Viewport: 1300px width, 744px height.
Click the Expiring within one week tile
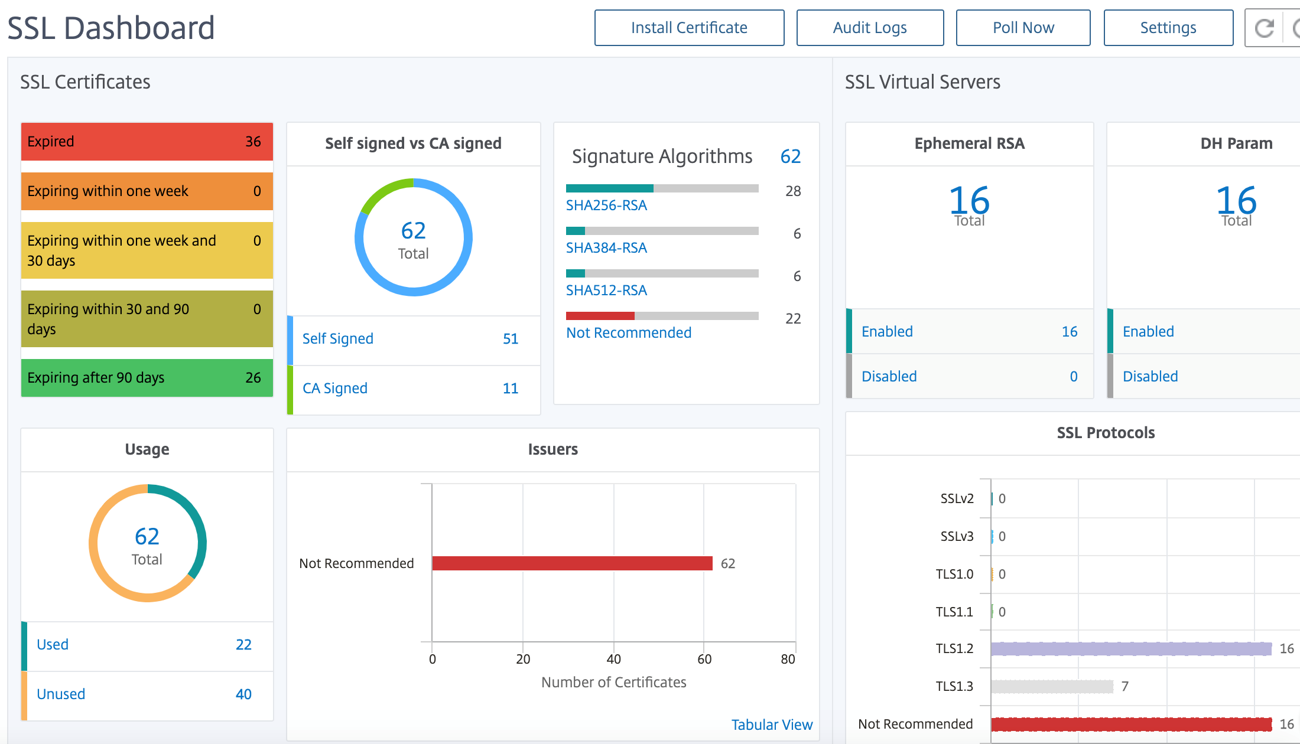point(147,191)
